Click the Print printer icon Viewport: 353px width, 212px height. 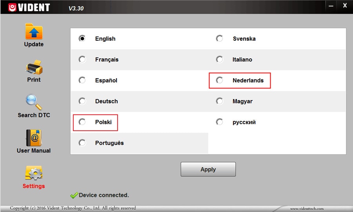(34, 67)
